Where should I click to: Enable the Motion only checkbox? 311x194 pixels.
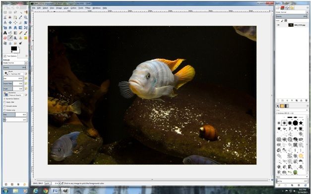[4, 110]
